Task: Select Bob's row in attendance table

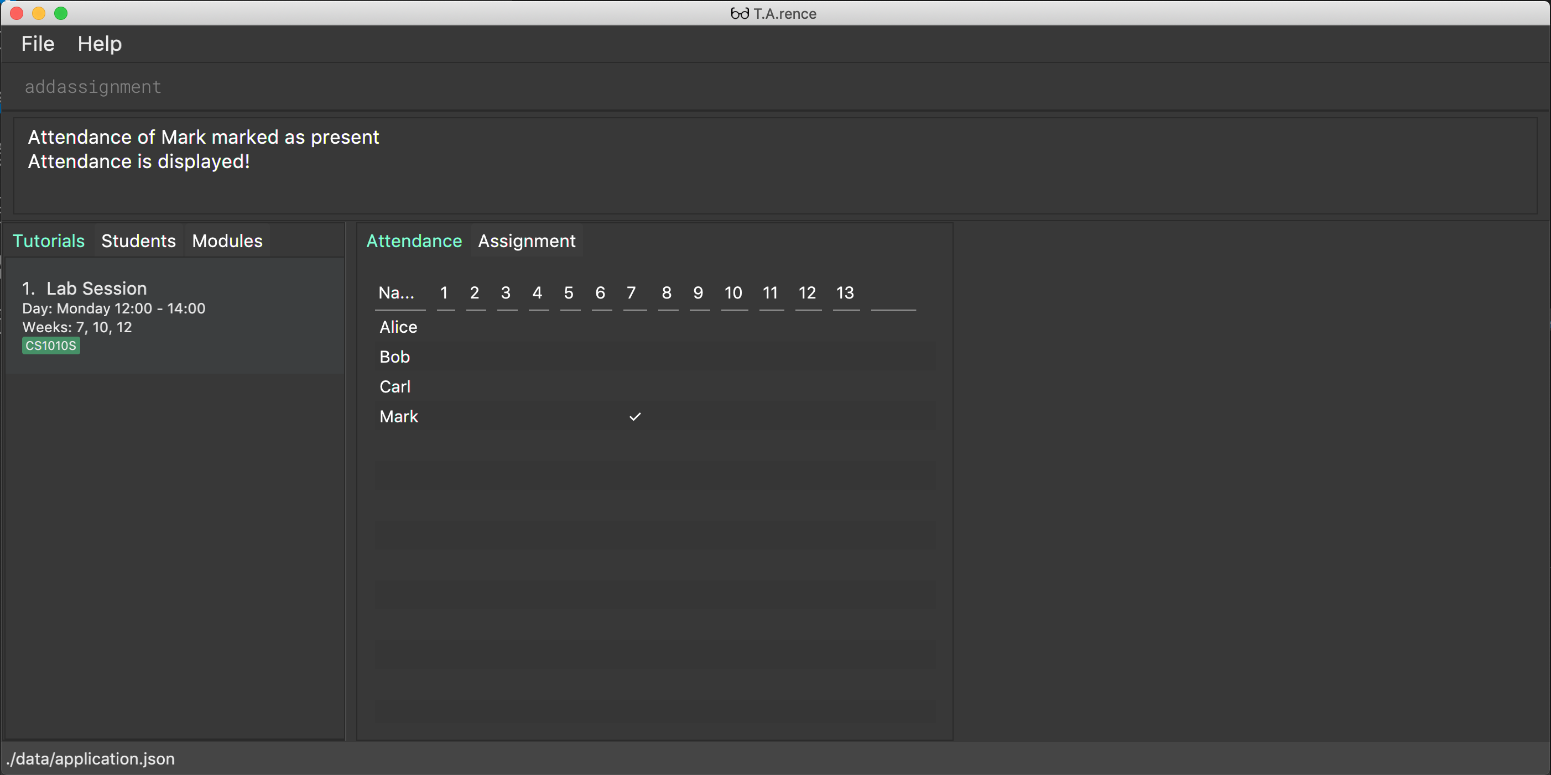Action: click(x=655, y=358)
